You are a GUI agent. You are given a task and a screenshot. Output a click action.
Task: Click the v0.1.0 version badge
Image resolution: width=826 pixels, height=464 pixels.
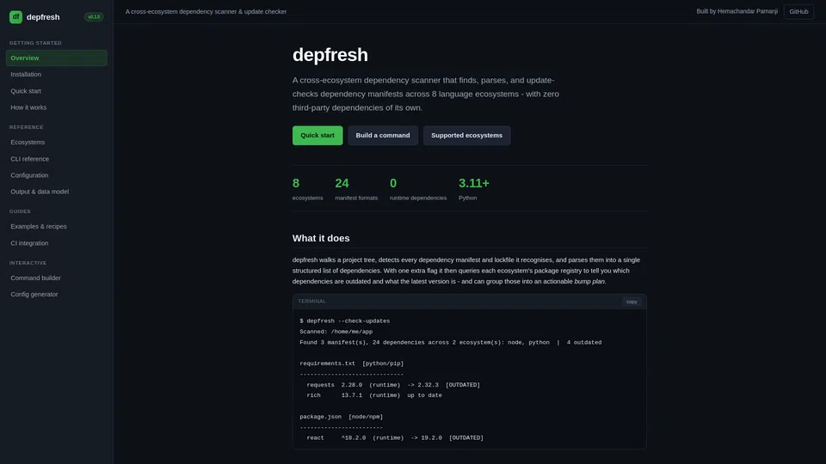[x=94, y=17]
